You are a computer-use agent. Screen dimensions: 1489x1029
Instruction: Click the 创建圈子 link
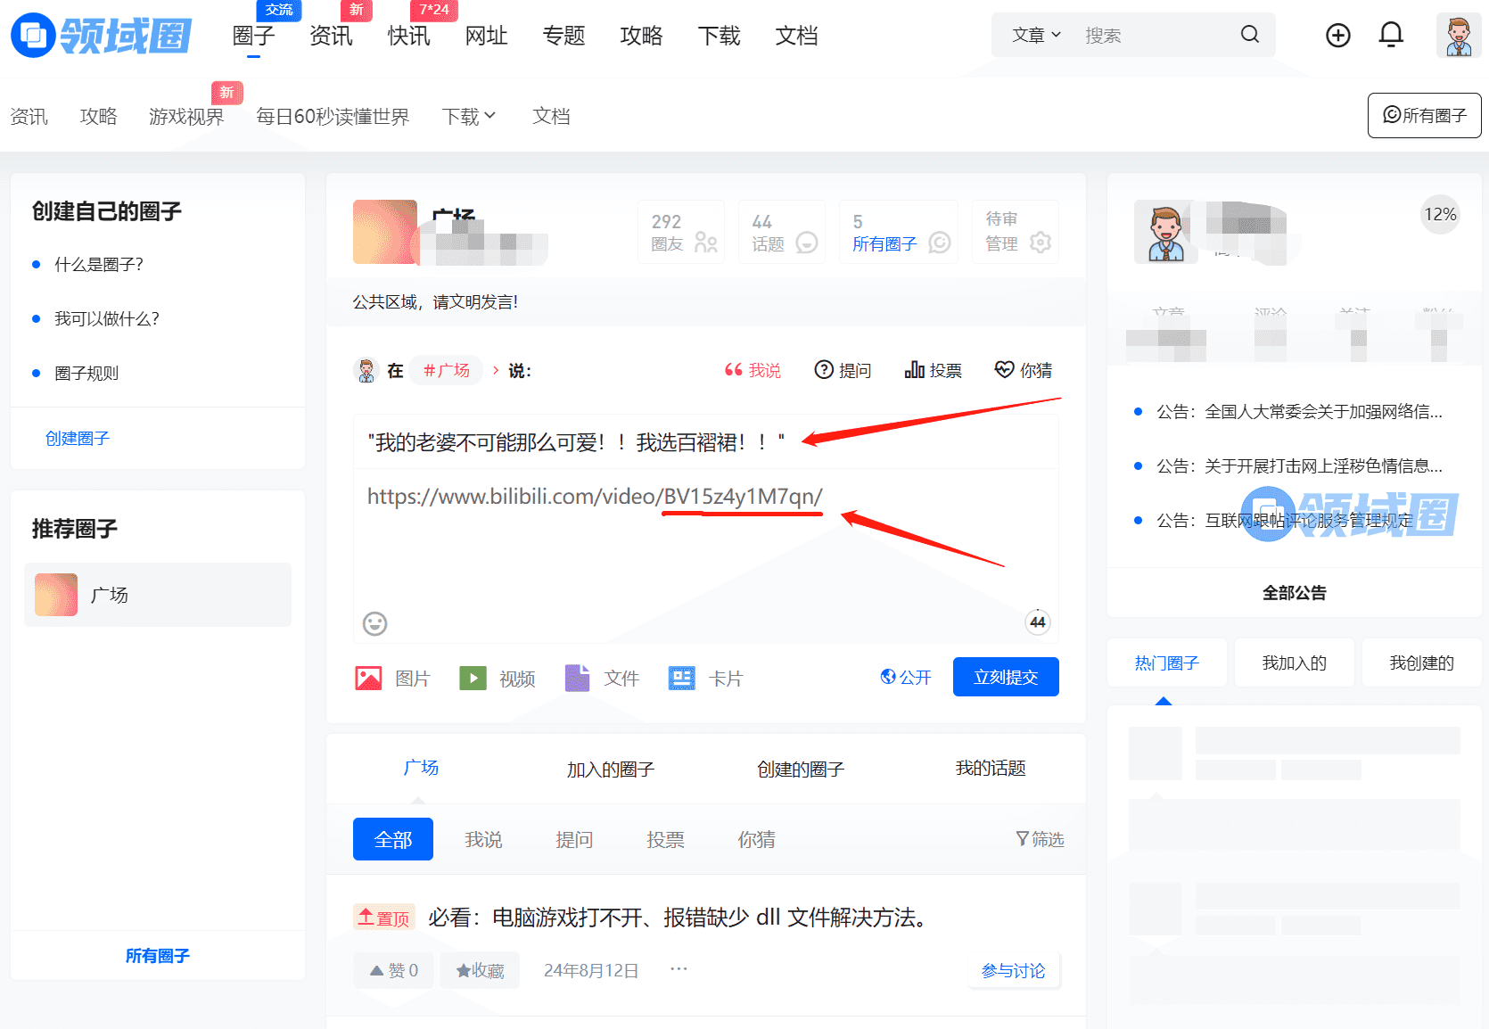(78, 438)
